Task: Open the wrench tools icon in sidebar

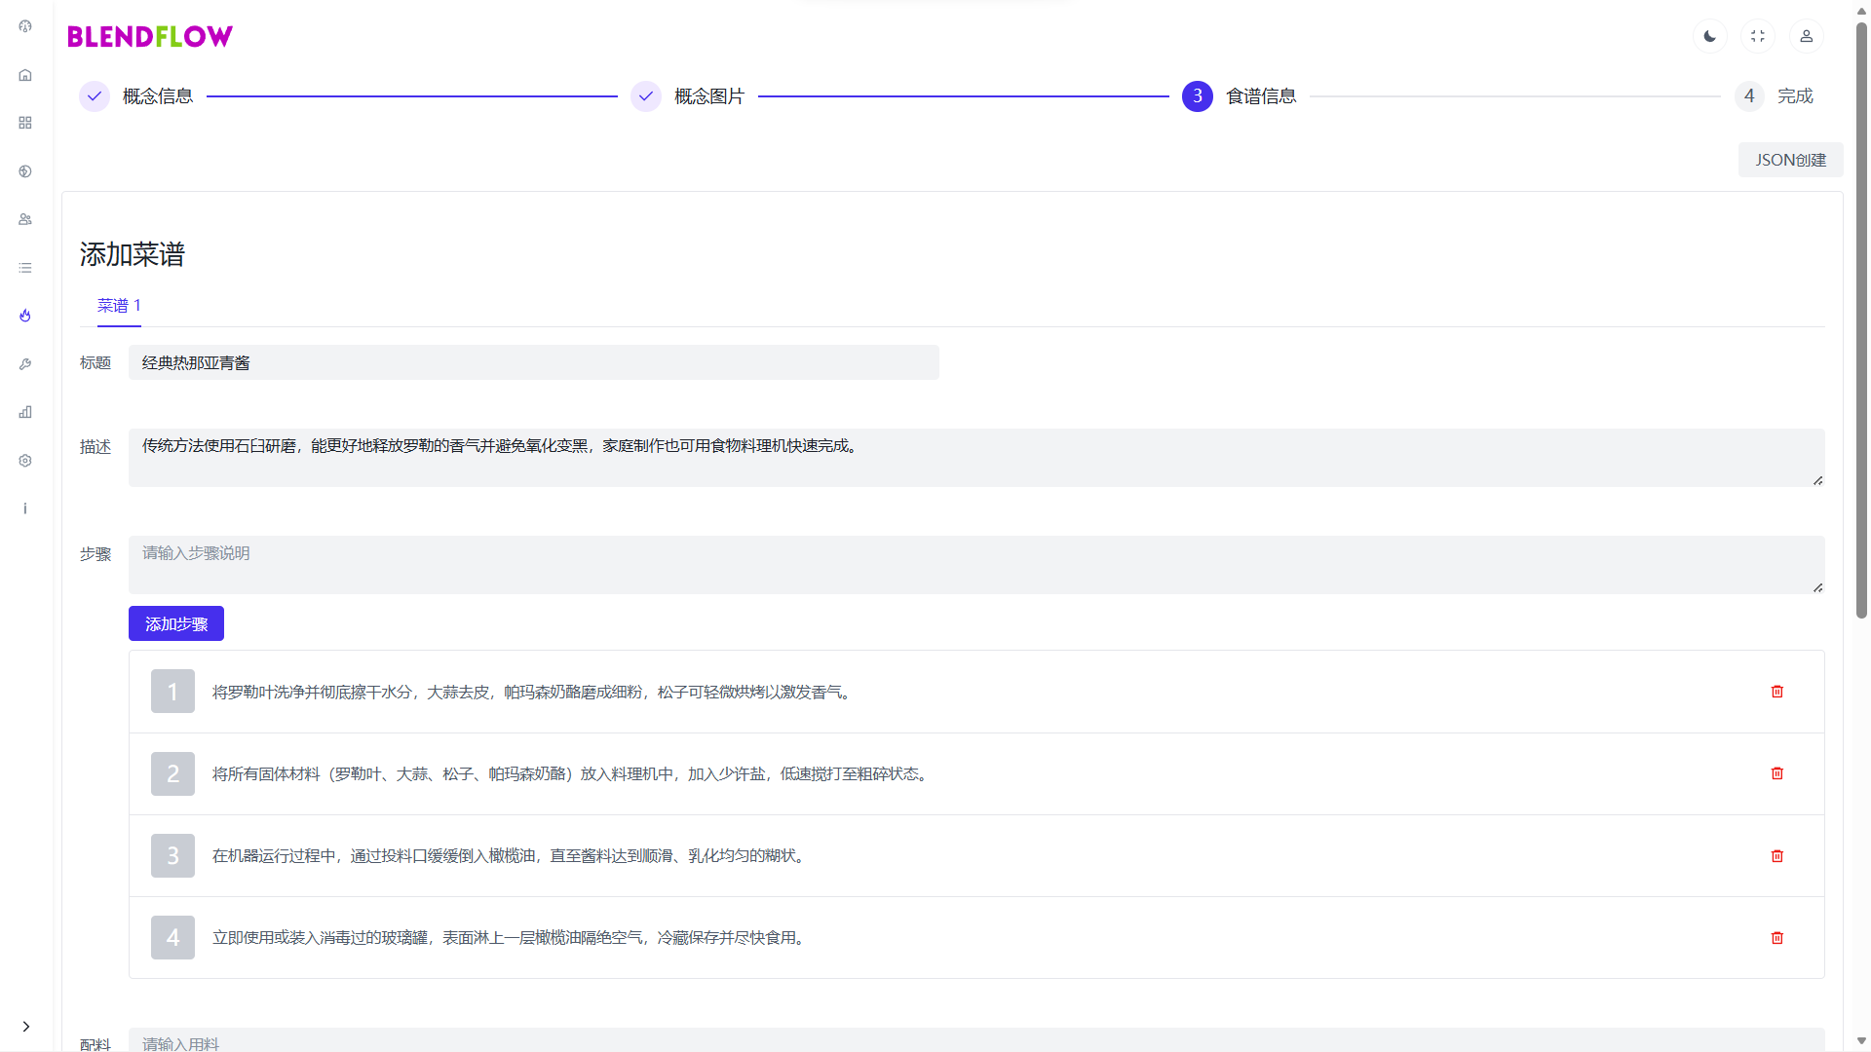Action: [x=25, y=364]
